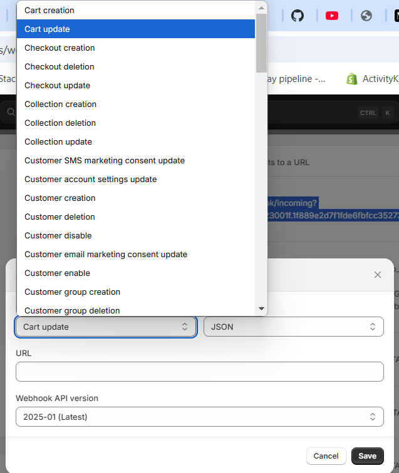
Task: Select Cart creation from event list
Action: 136,10
